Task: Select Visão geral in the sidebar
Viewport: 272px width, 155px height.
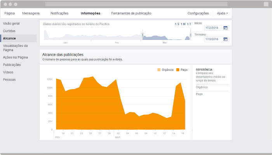Action: tap(11, 24)
